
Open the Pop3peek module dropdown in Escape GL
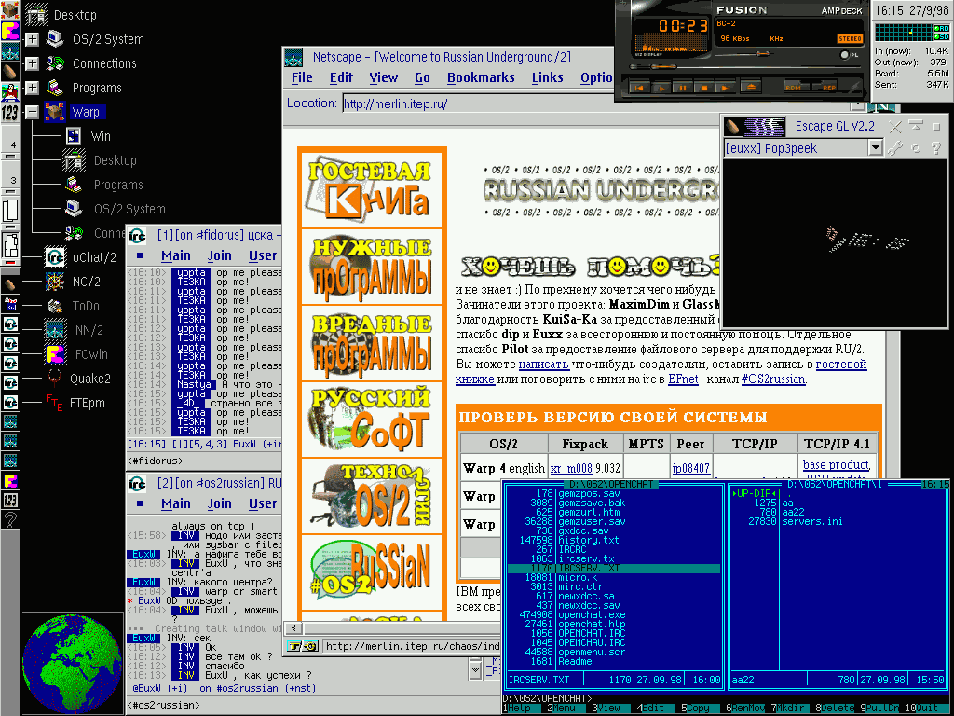tap(875, 147)
